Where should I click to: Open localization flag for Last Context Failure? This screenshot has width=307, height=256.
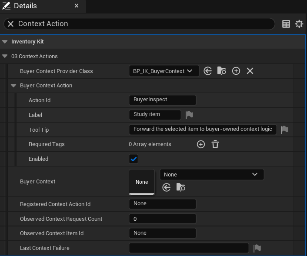257,248
